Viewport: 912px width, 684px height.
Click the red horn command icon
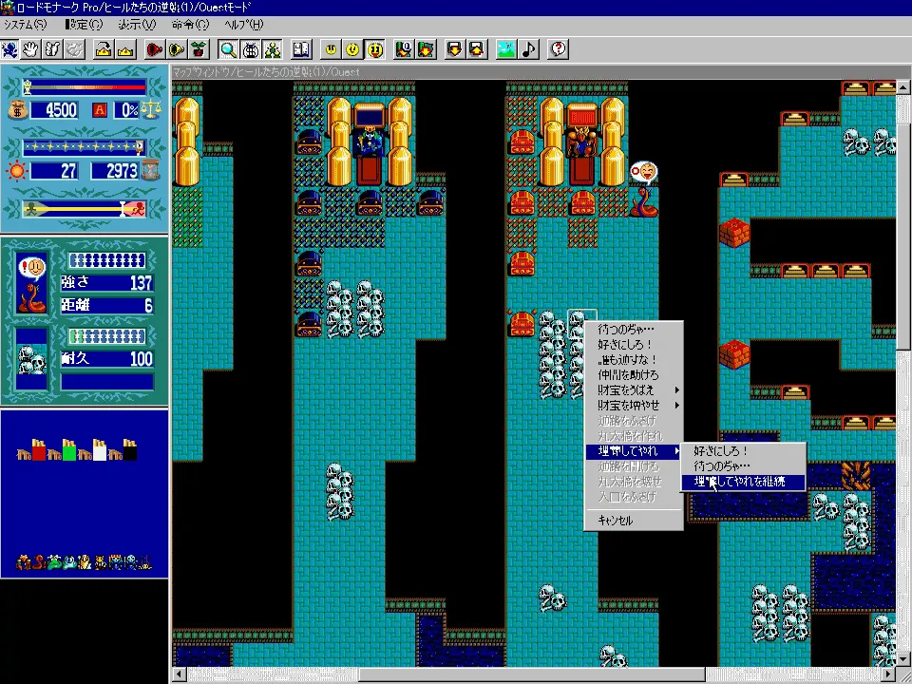(x=155, y=48)
